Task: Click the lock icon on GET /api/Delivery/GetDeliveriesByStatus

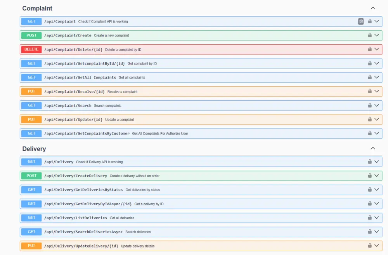Action: coord(370,190)
